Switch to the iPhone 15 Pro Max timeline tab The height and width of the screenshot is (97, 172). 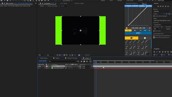coord(72,58)
